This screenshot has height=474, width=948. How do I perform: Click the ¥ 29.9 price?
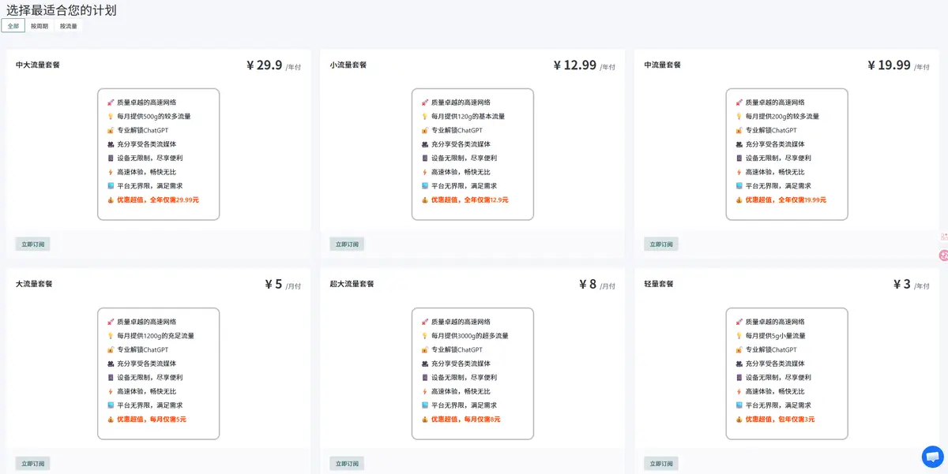(264, 65)
